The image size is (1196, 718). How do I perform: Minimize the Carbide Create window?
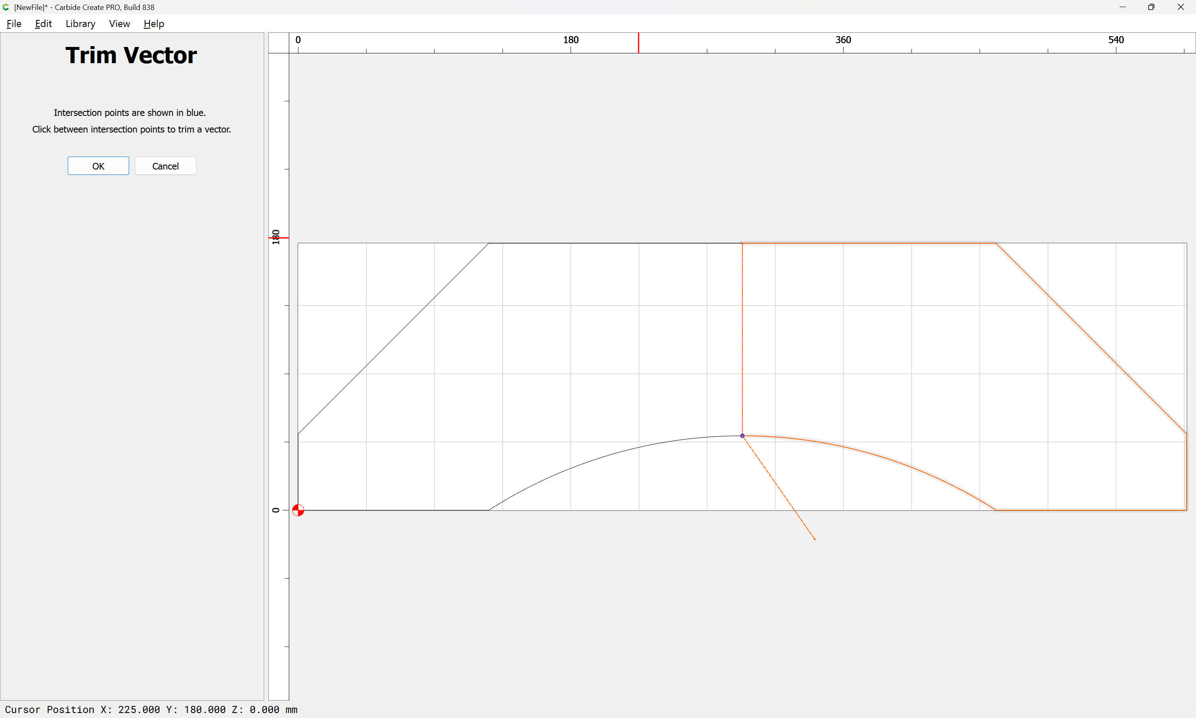pos(1122,7)
